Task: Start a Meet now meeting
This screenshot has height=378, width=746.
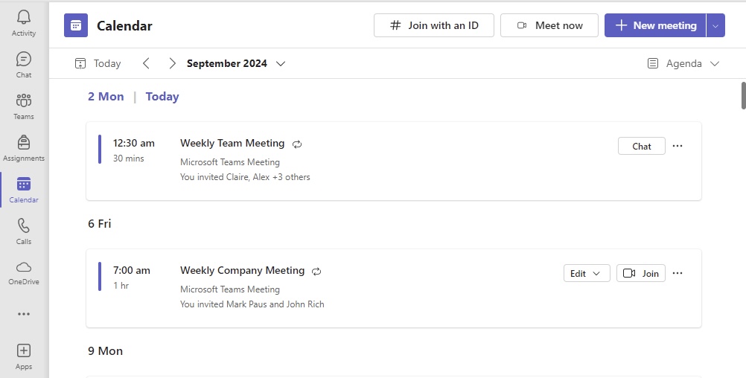Action: 549,26
